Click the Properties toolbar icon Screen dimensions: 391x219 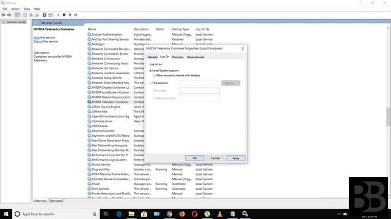coord(24,15)
